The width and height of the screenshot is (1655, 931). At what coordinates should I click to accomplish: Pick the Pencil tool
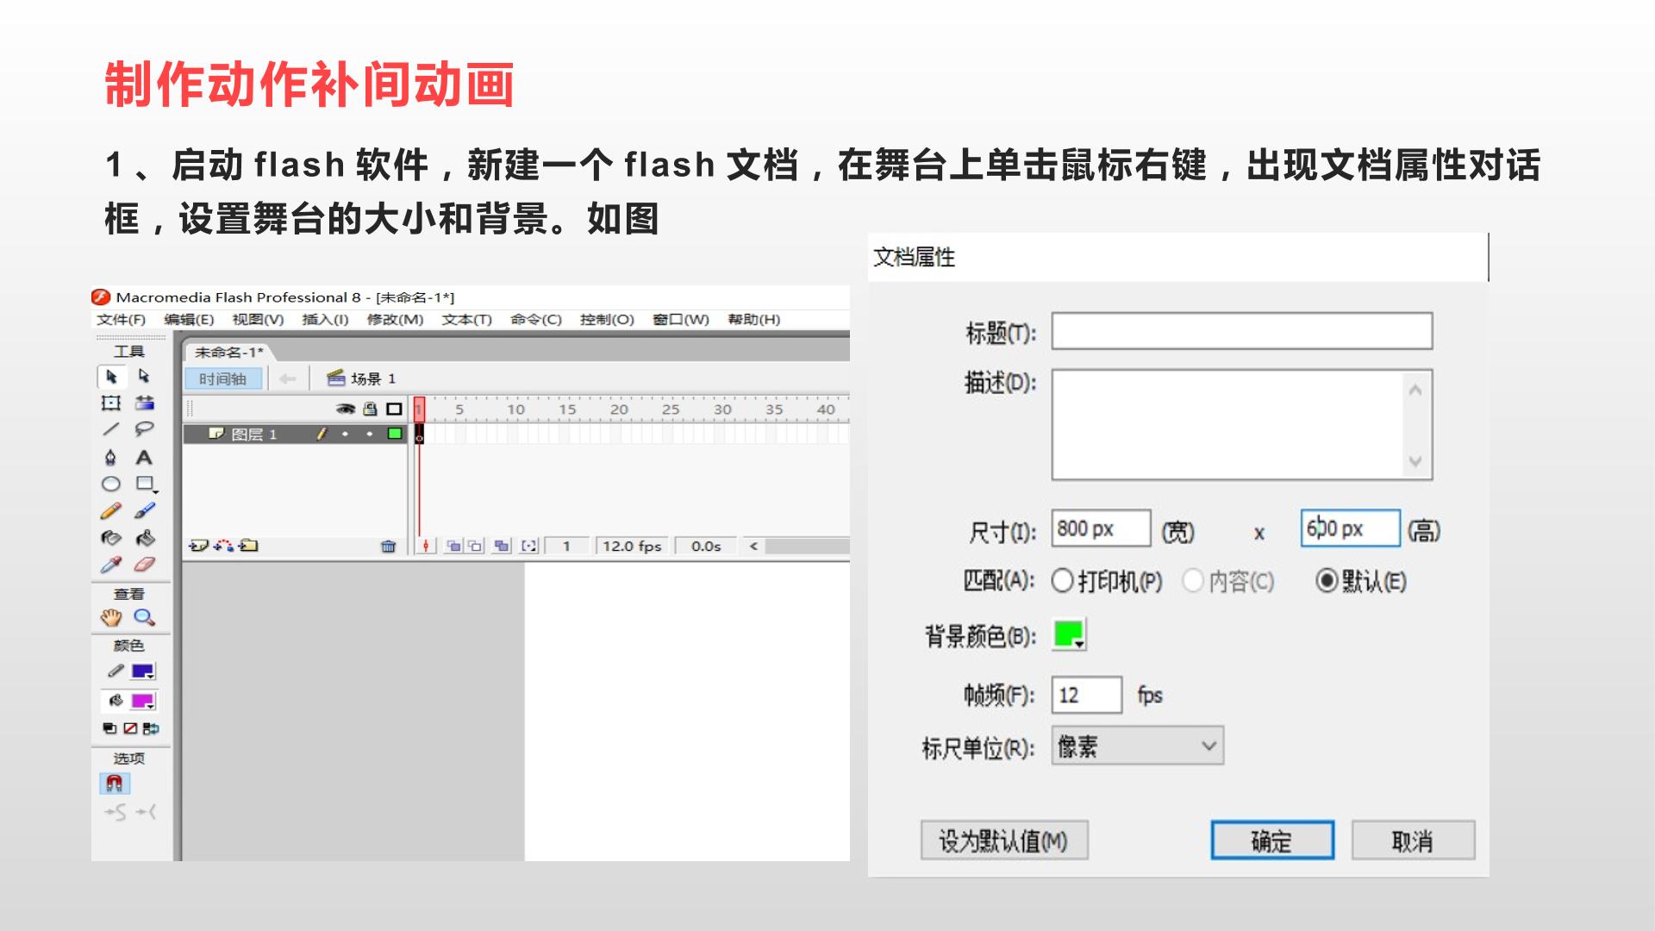tap(111, 511)
